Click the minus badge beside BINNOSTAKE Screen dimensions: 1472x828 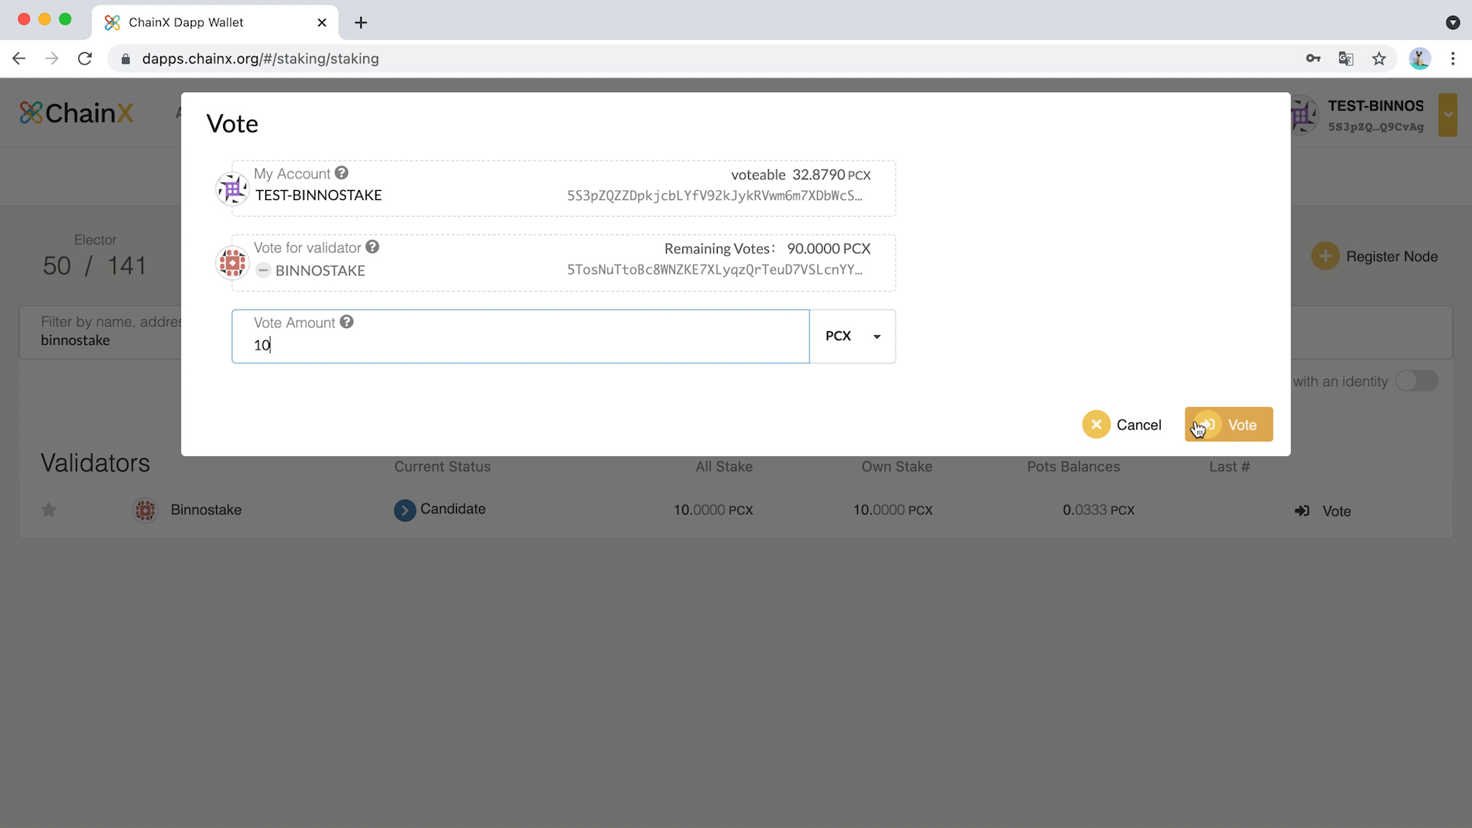pos(263,270)
